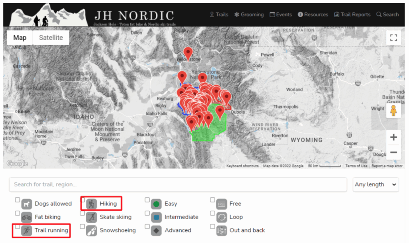Zoom out on the map
Viewport: 409px width, 243px height.
coord(393,152)
